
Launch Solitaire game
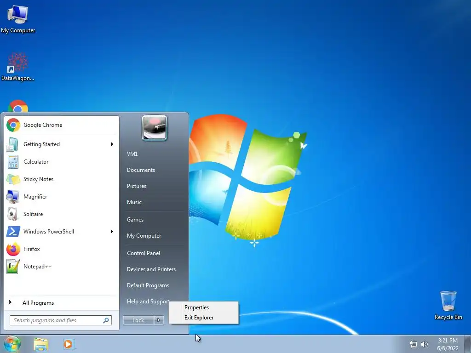click(x=61, y=214)
